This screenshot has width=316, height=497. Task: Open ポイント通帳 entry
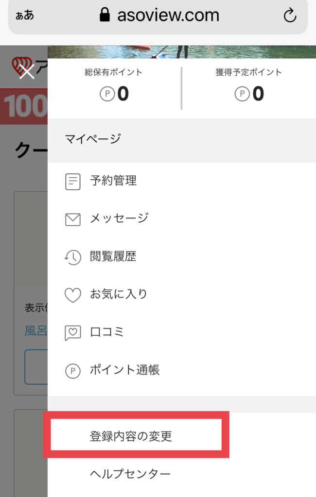tap(182, 370)
